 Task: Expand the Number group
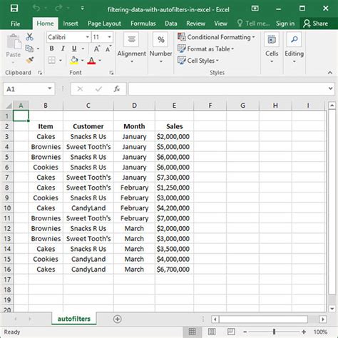pos(160,48)
